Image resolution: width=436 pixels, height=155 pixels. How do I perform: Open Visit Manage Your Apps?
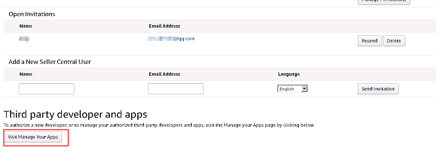pyautogui.click(x=33, y=137)
